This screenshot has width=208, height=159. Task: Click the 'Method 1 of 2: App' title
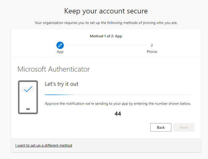[x=106, y=36]
